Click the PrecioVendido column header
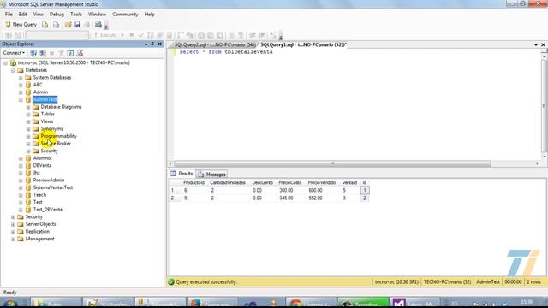This screenshot has width=548, height=308. click(x=322, y=182)
